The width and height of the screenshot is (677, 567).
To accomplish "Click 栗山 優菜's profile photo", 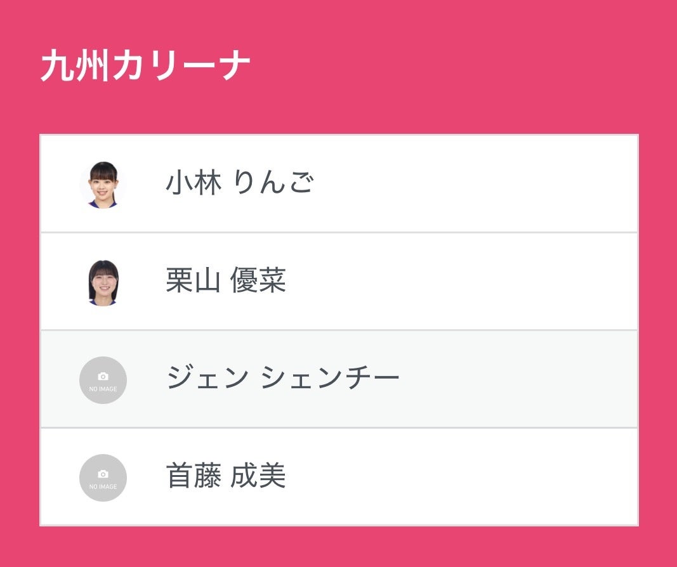I will [103, 282].
